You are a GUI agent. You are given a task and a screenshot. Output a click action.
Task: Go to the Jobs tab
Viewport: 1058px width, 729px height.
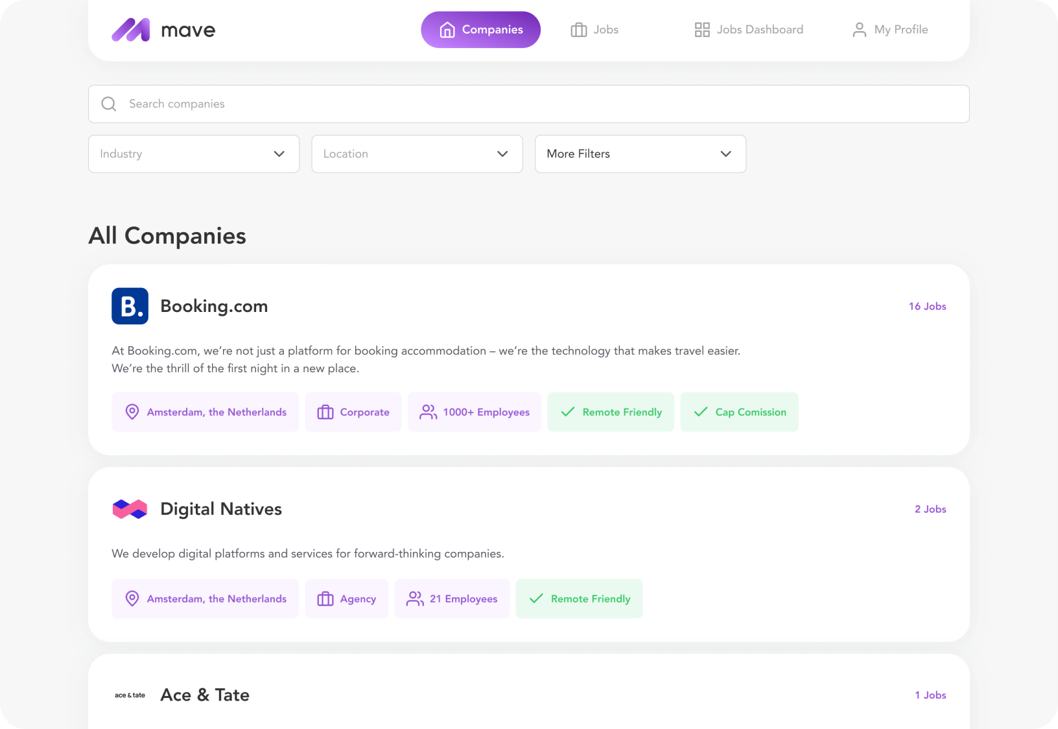pyautogui.click(x=594, y=30)
